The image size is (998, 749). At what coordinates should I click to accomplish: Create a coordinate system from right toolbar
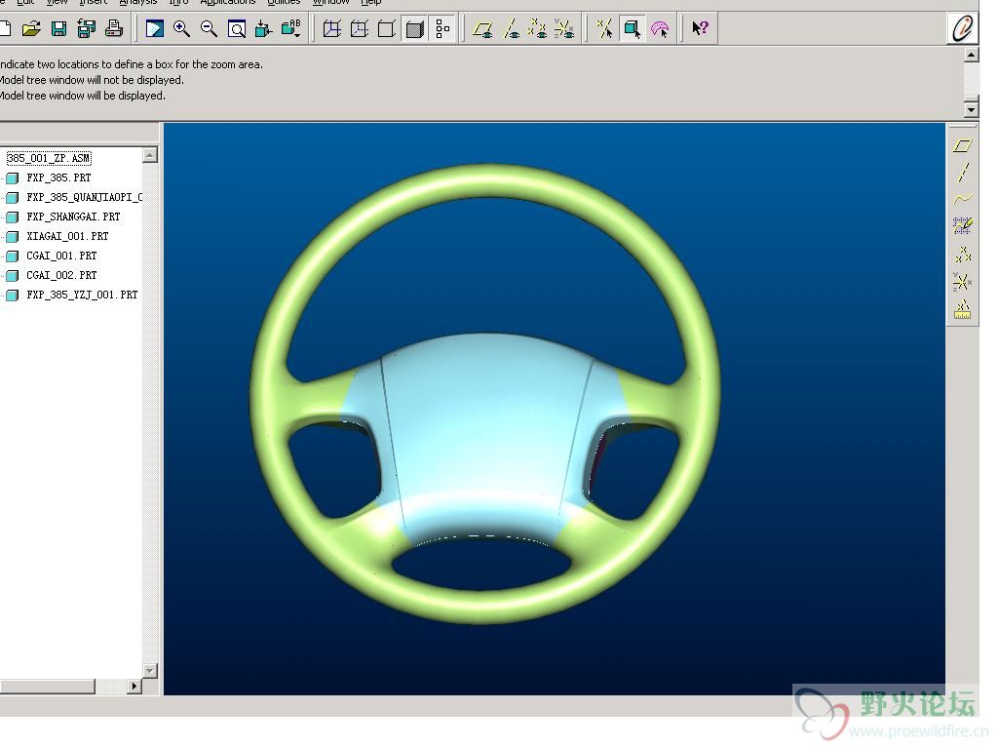[x=962, y=282]
